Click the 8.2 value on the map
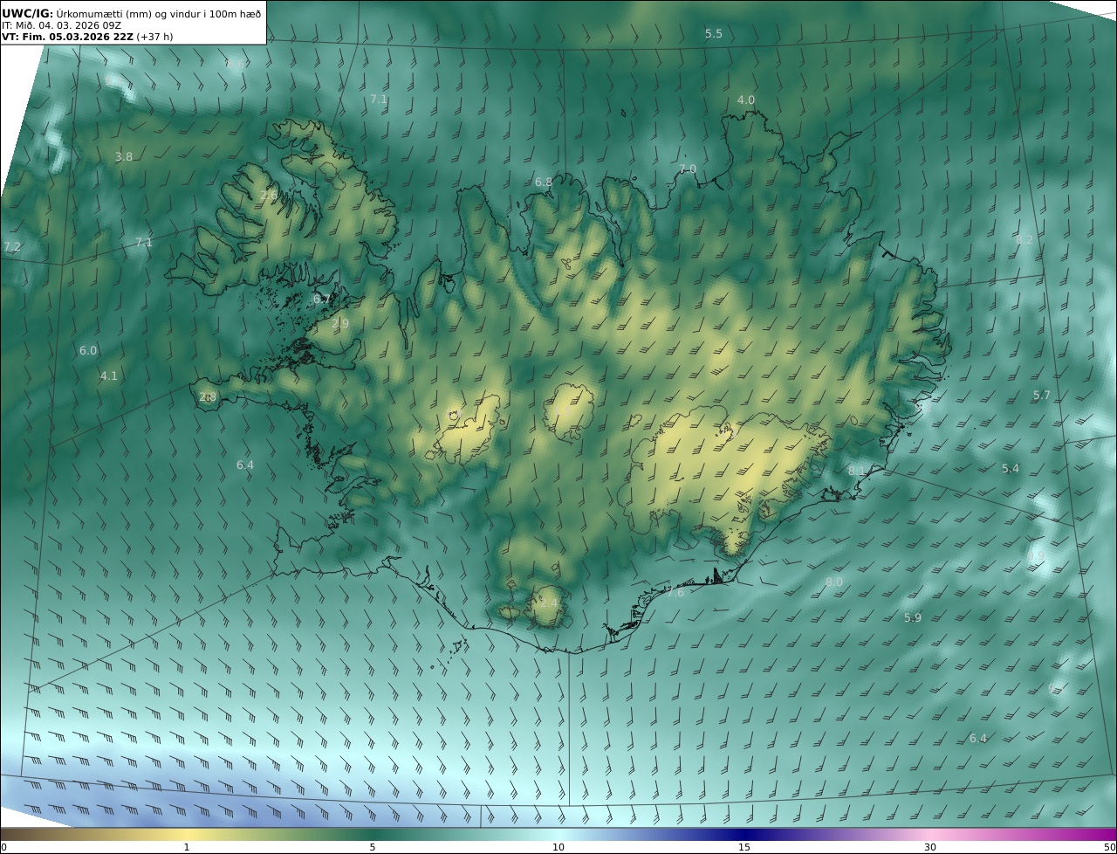Image resolution: width=1117 pixels, height=854 pixels. (1024, 238)
